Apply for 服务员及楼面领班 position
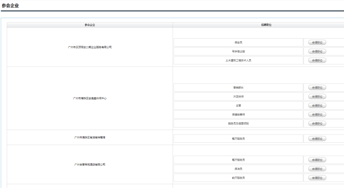The image size is (344, 188). pos(317,123)
